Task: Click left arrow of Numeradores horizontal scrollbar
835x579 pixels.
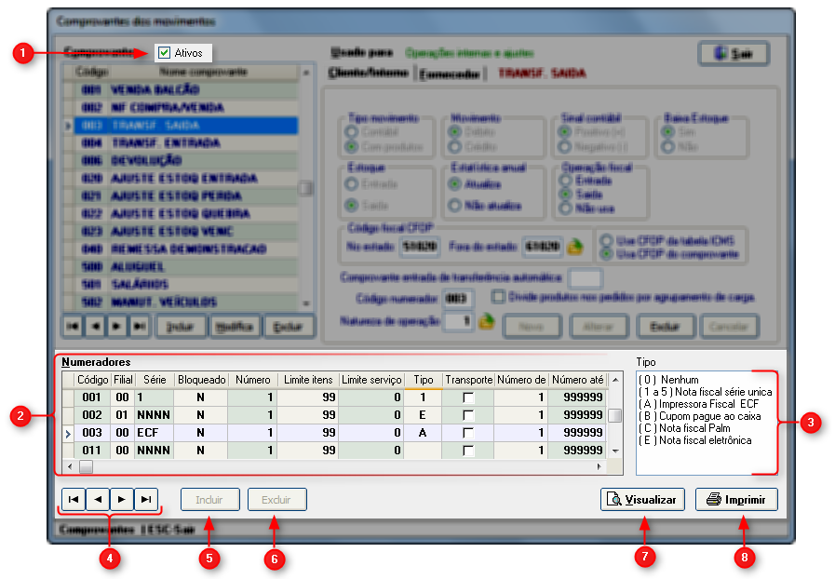Action: pos(70,466)
